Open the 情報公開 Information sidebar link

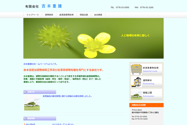tap(146, 94)
